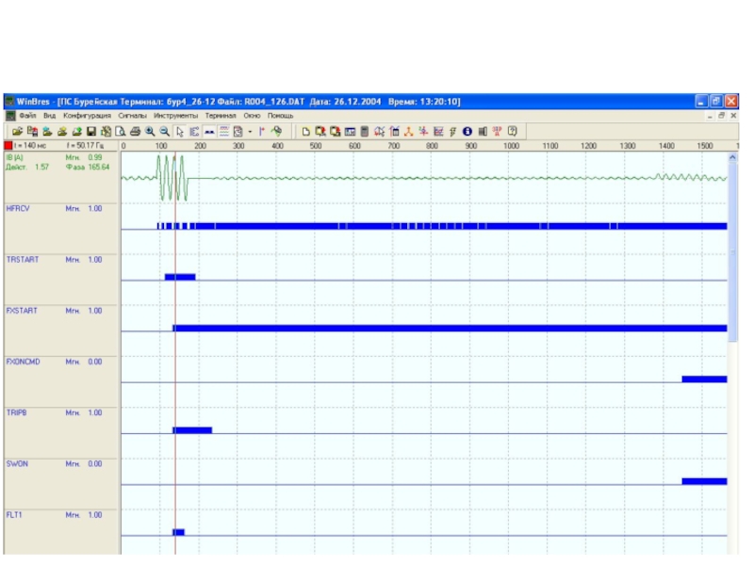Click the FLT1 short pulse on the chart
This screenshot has height=565, width=754.
click(x=178, y=532)
